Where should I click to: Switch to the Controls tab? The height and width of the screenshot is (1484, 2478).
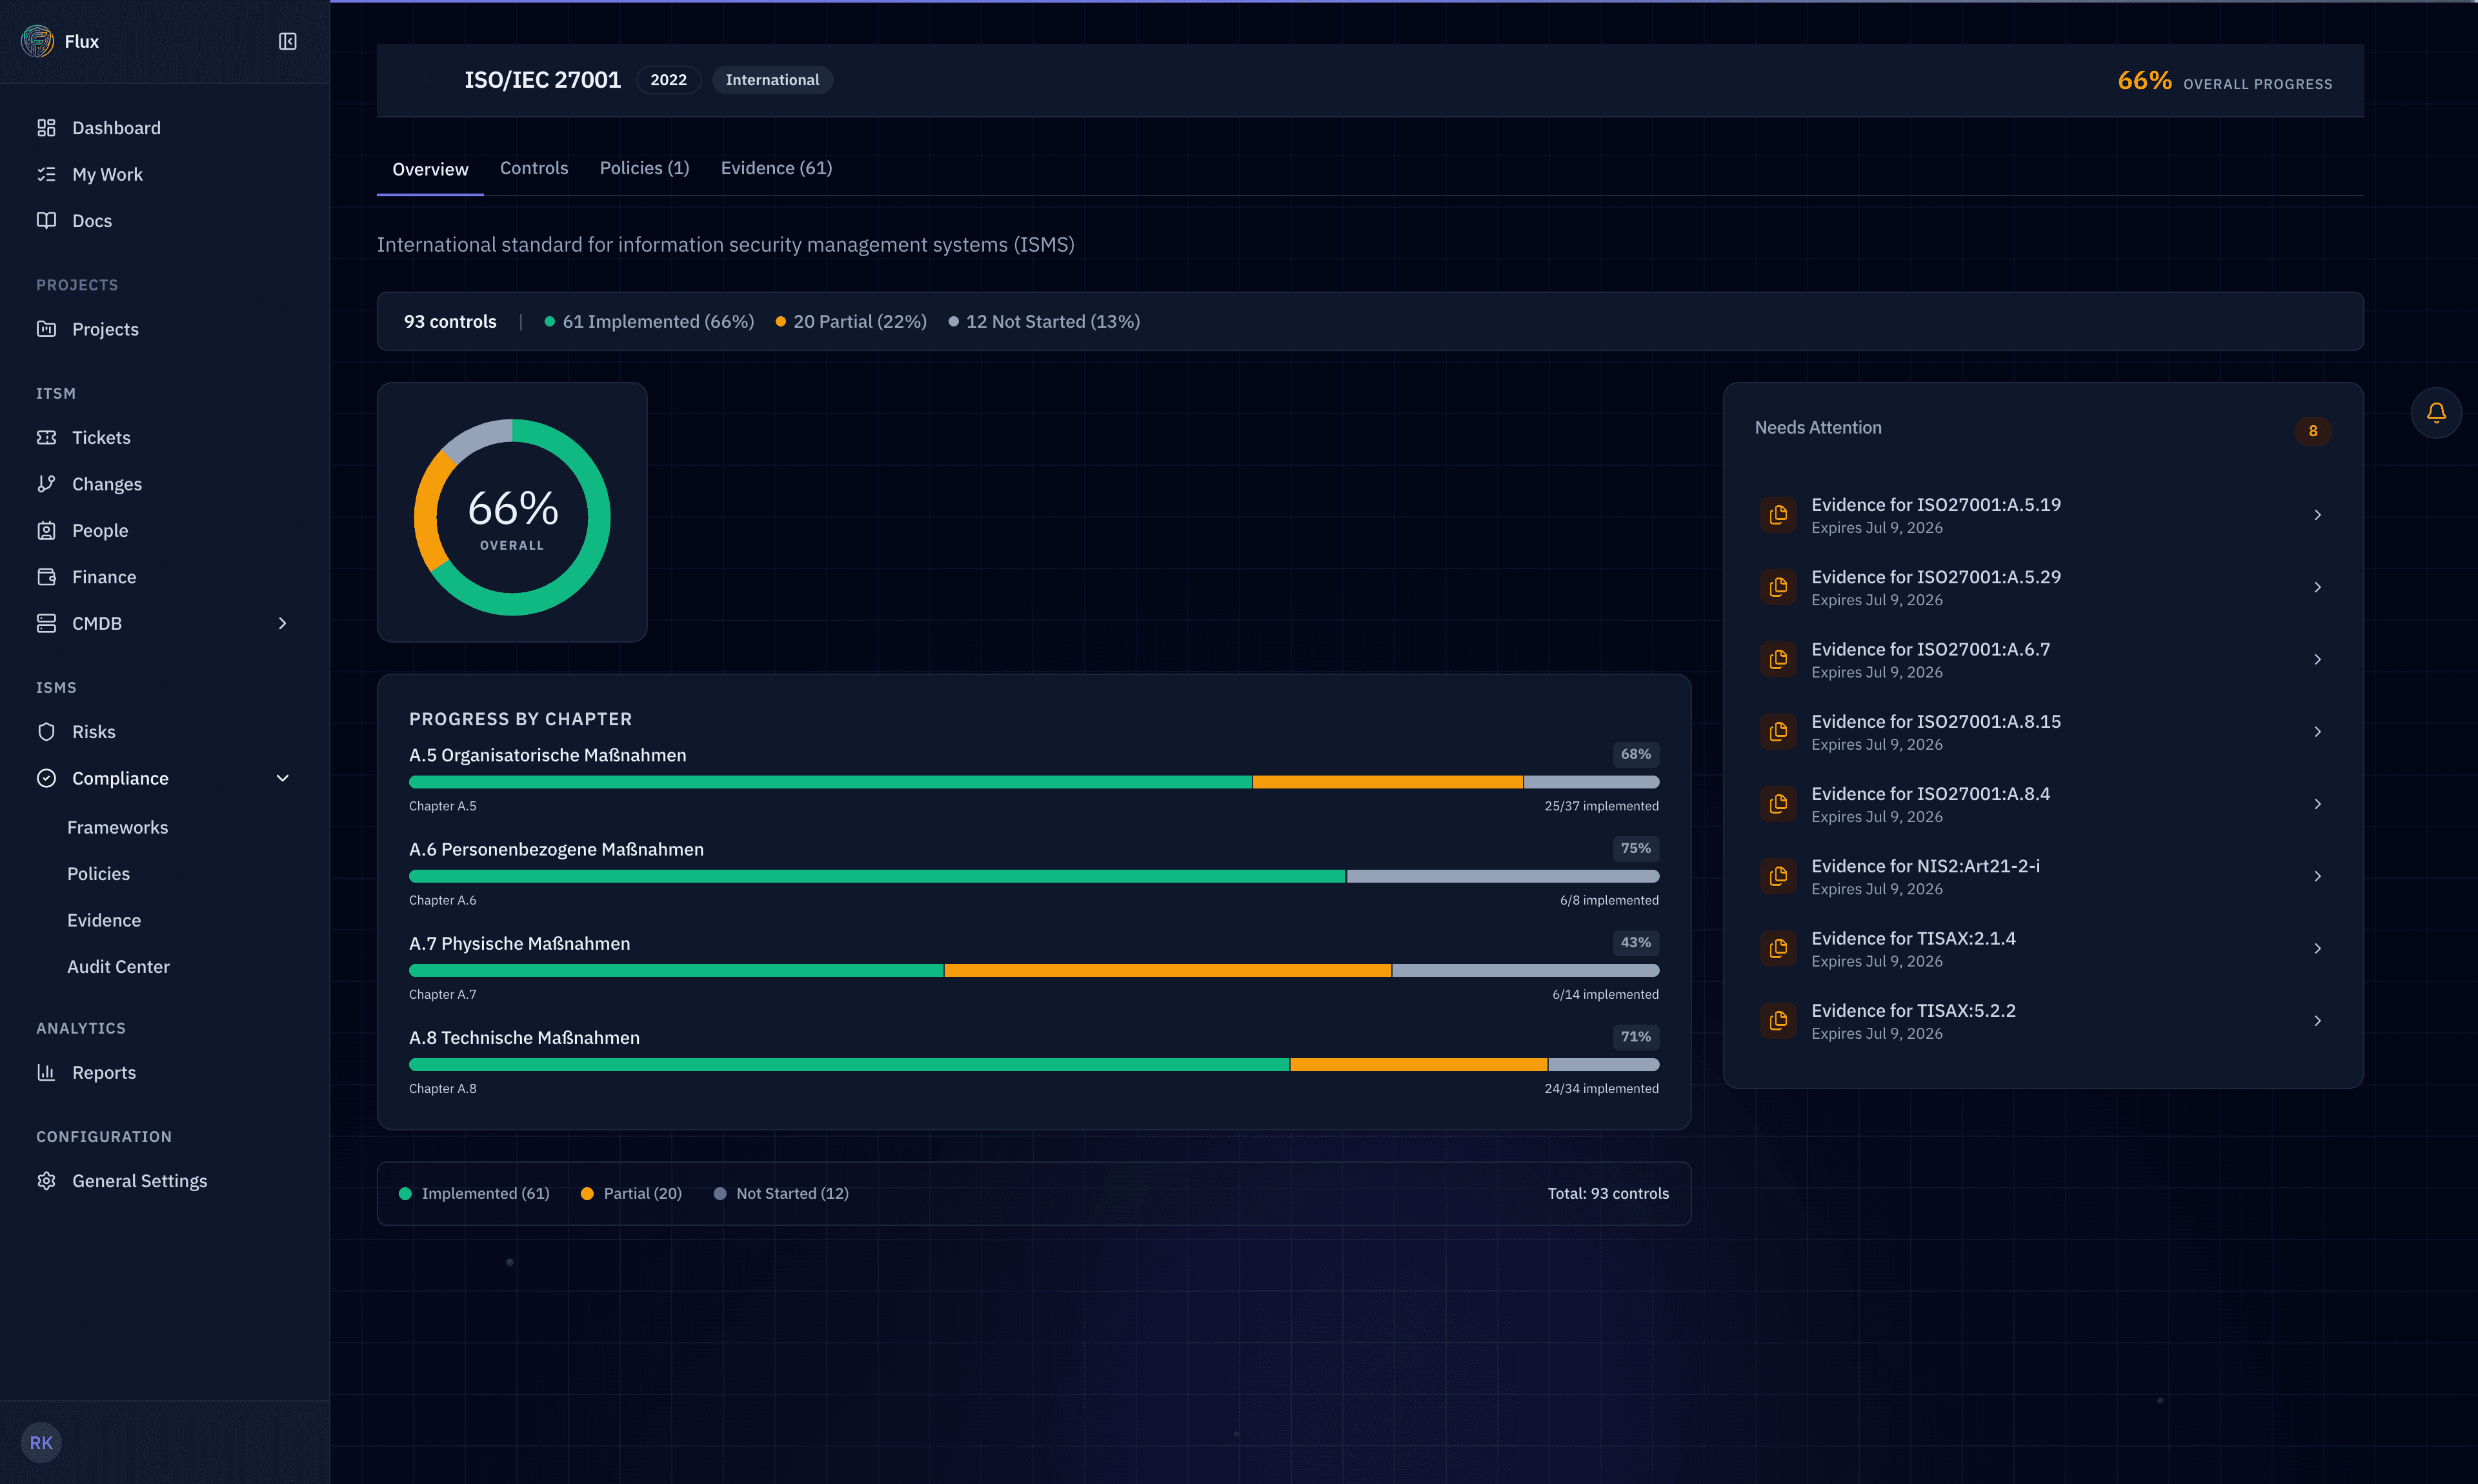pyautogui.click(x=534, y=168)
